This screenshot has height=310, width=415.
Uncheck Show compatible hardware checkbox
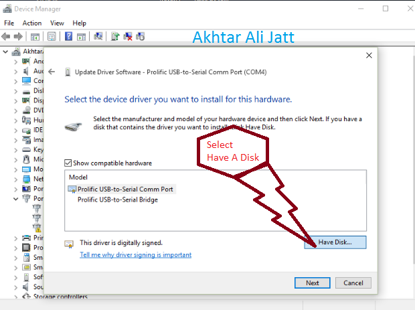pyautogui.click(x=68, y=163)
